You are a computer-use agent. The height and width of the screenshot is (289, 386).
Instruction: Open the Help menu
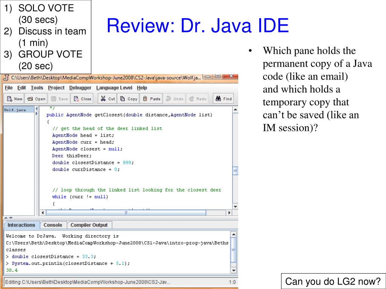[142, 88]
